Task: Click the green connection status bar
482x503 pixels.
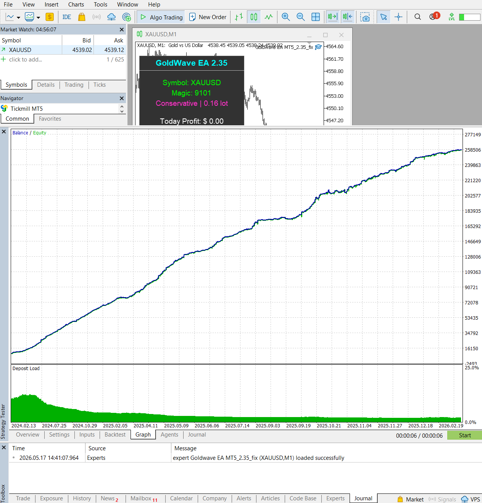Action: pos(469,17)
